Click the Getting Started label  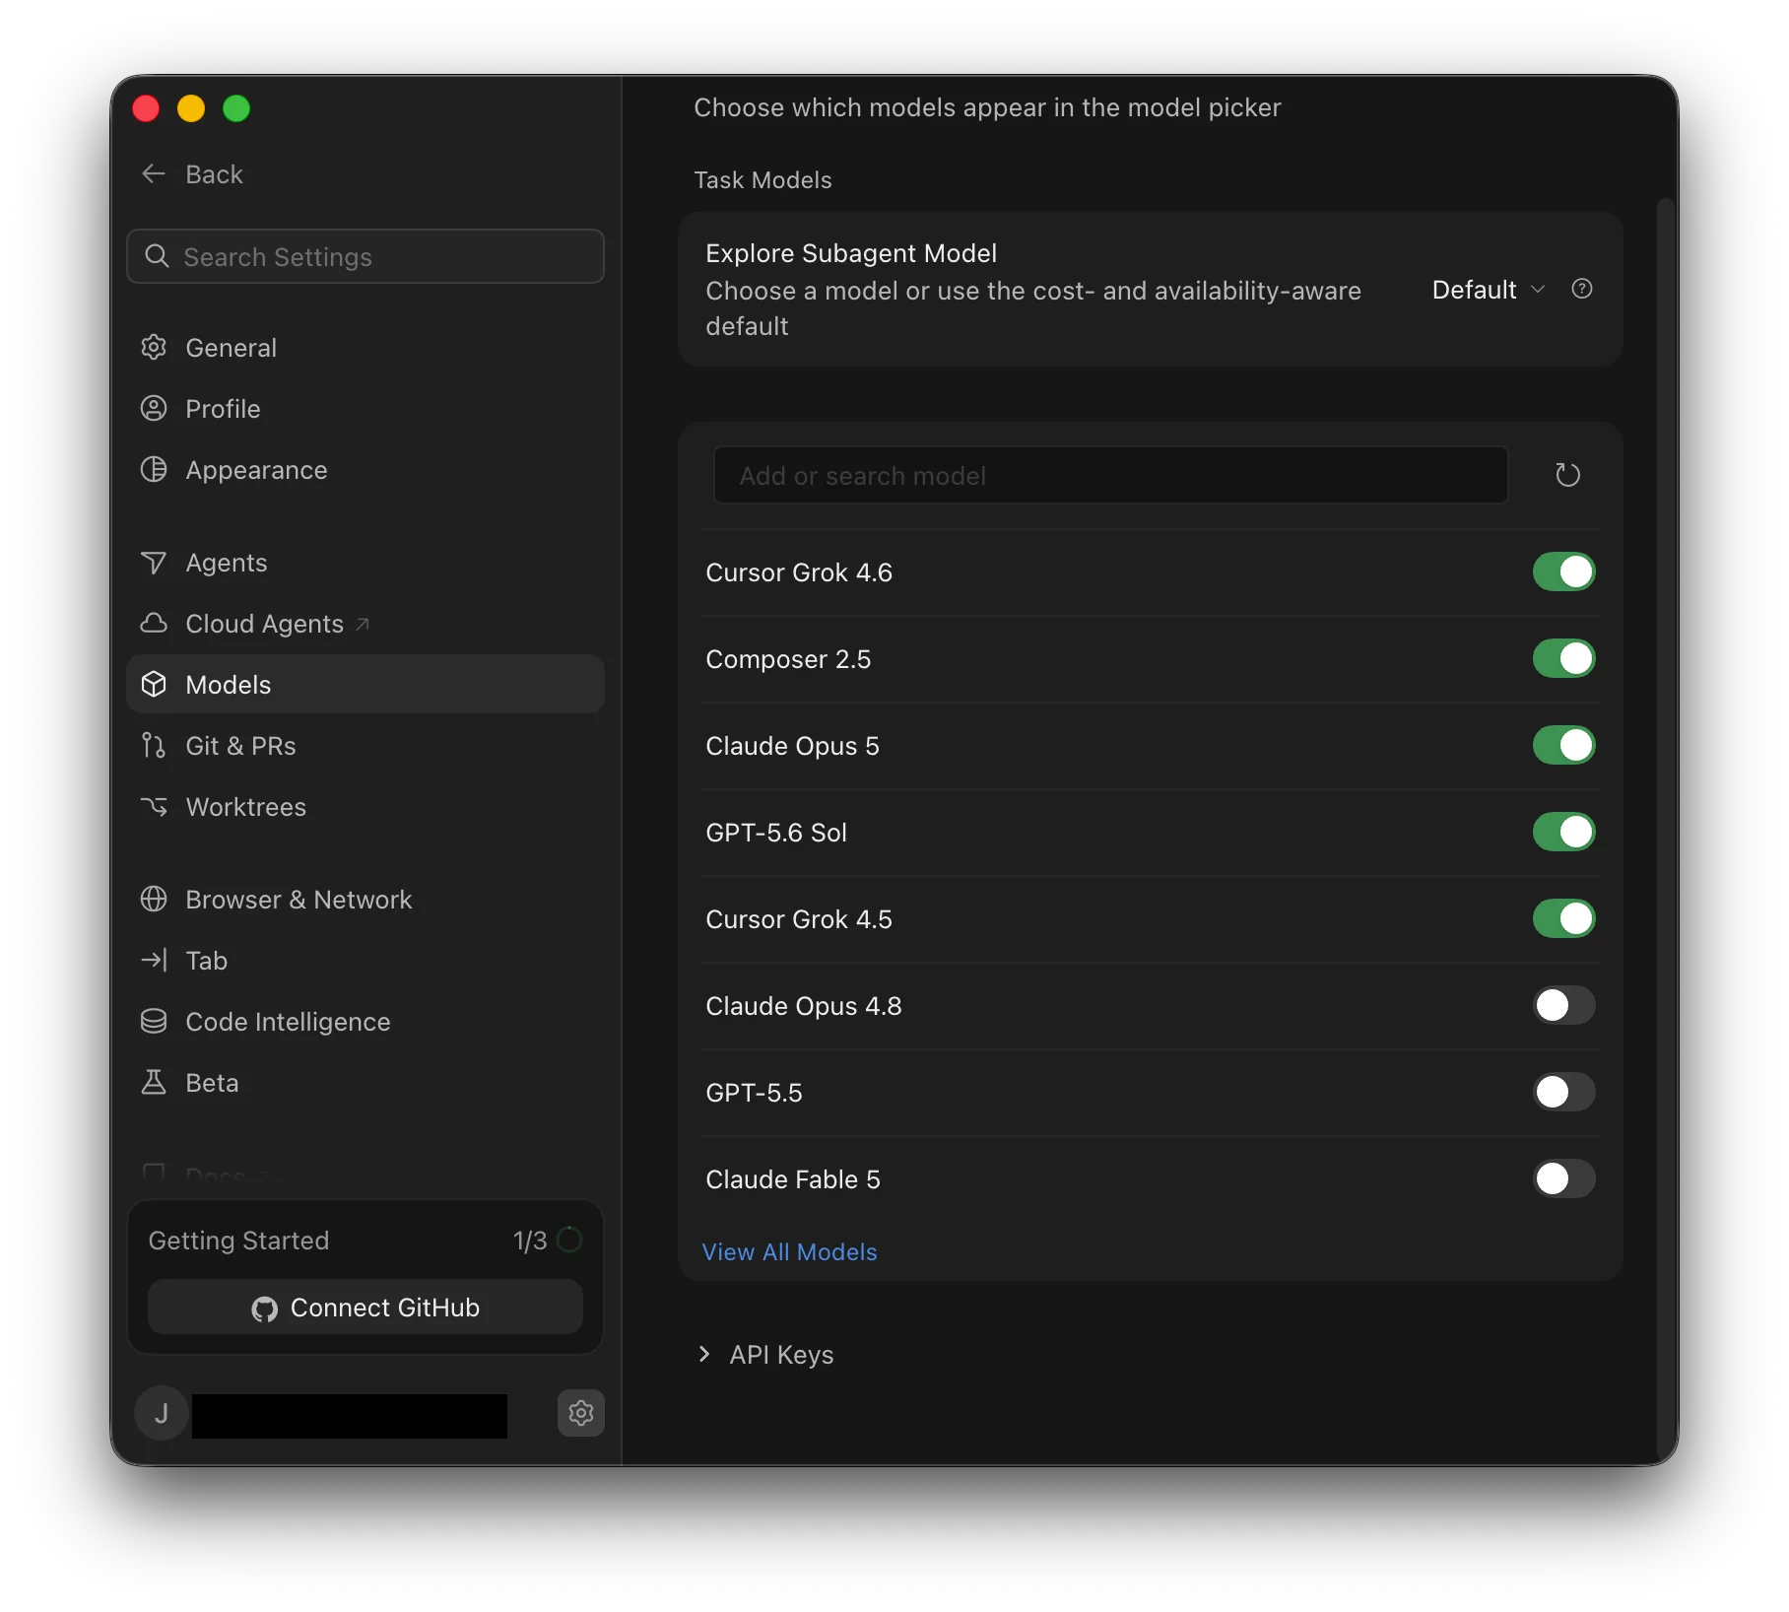click(238, 1240)
